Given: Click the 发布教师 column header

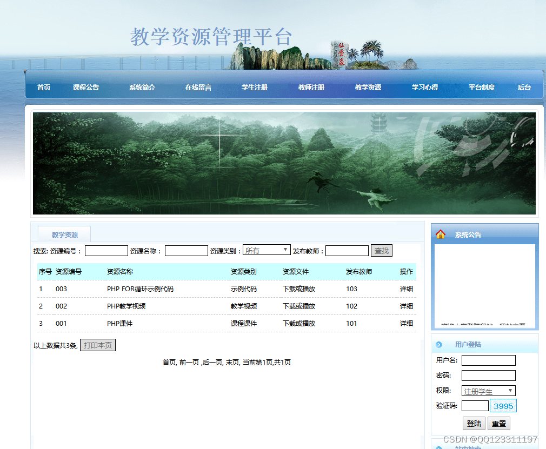Looking at the screenshot, I should (358, 271).
